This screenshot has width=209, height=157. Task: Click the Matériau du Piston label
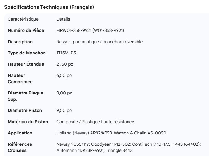click(x=28, y=122)
